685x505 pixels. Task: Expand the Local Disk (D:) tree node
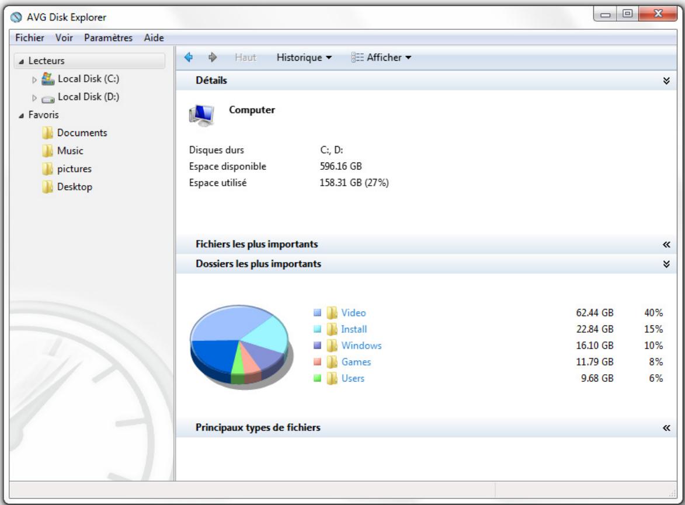click(x=34, y=98)
